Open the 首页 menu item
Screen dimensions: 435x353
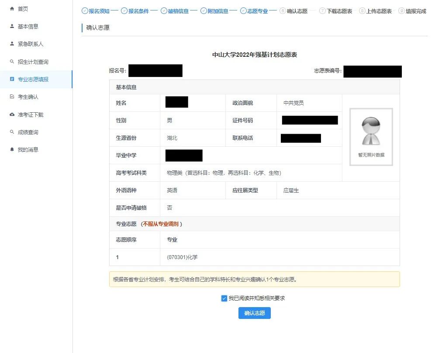coord(36,9)
